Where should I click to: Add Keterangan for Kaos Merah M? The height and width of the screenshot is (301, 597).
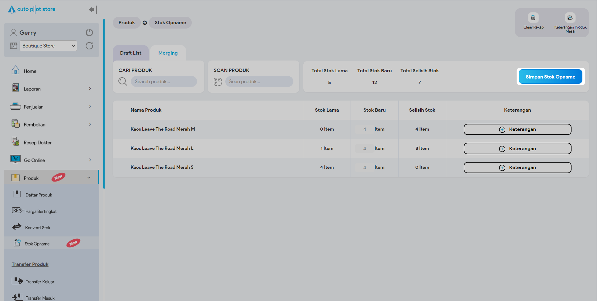click(517, 129)
